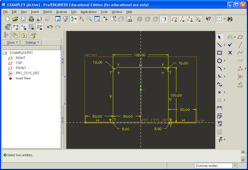Image resolution: width=248 pixels, height=170 pixels.
Task: Open the Sketch menu
Action: point(47,12)
